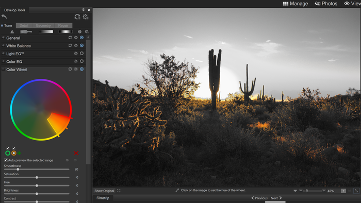Reset the Color Wheel group
Image resolution: width=361 pixels, height=203 pixels.
70,69
